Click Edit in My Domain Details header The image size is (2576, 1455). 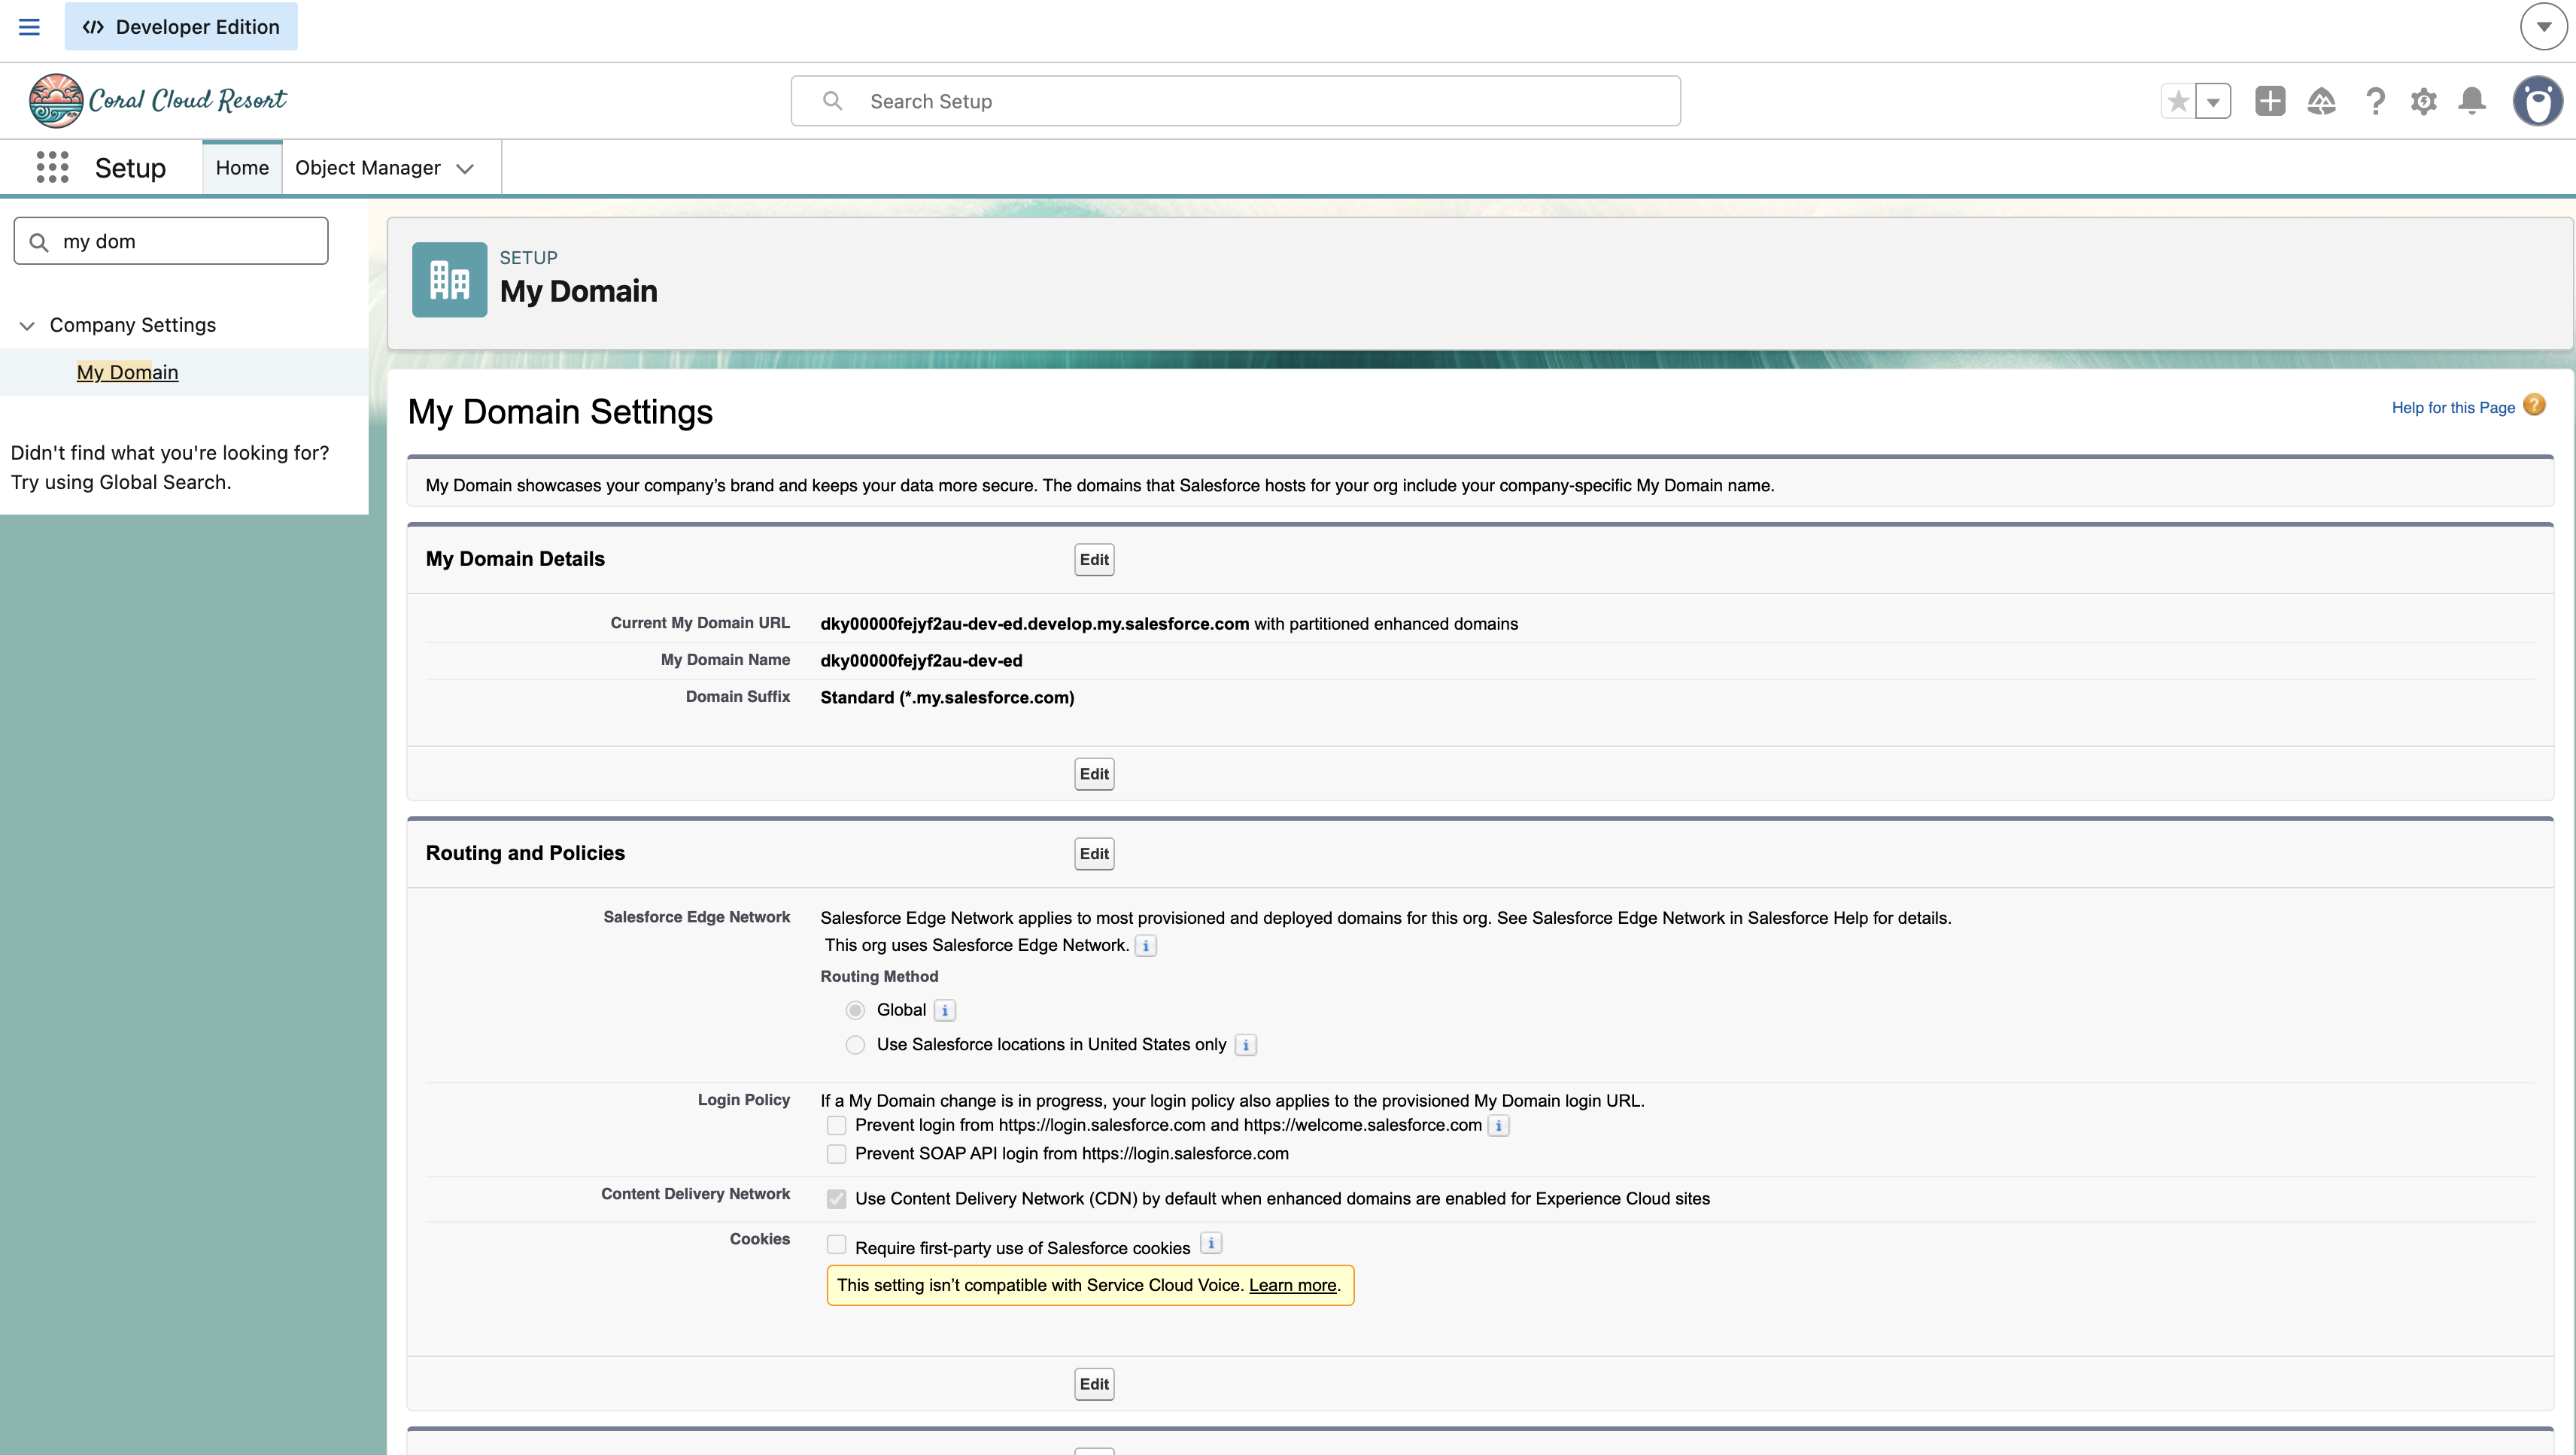1094,560
